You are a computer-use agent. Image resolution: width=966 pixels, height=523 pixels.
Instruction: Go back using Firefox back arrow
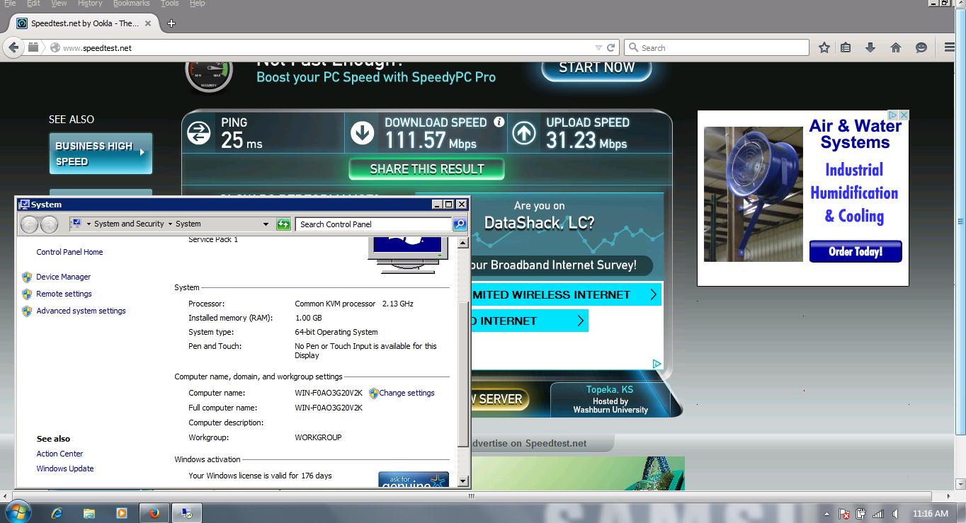pyautogui.click(x=13, y=47)
